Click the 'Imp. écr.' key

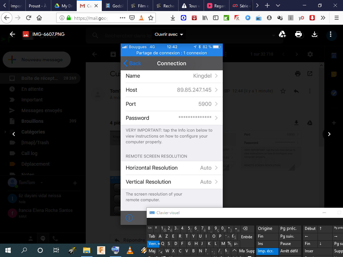(x=267, y=251)
